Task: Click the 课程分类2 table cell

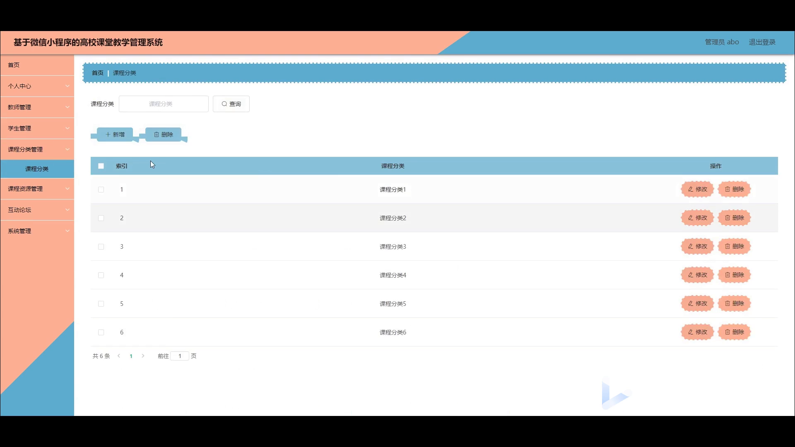Action: click(393, 218)
